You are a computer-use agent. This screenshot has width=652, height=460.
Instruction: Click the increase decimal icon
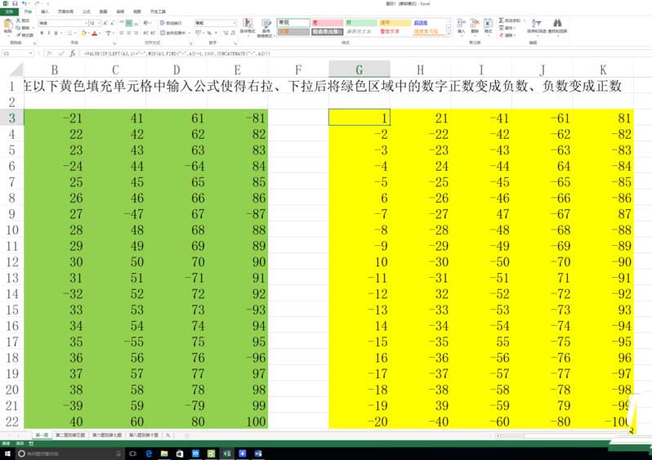(225, 33)
